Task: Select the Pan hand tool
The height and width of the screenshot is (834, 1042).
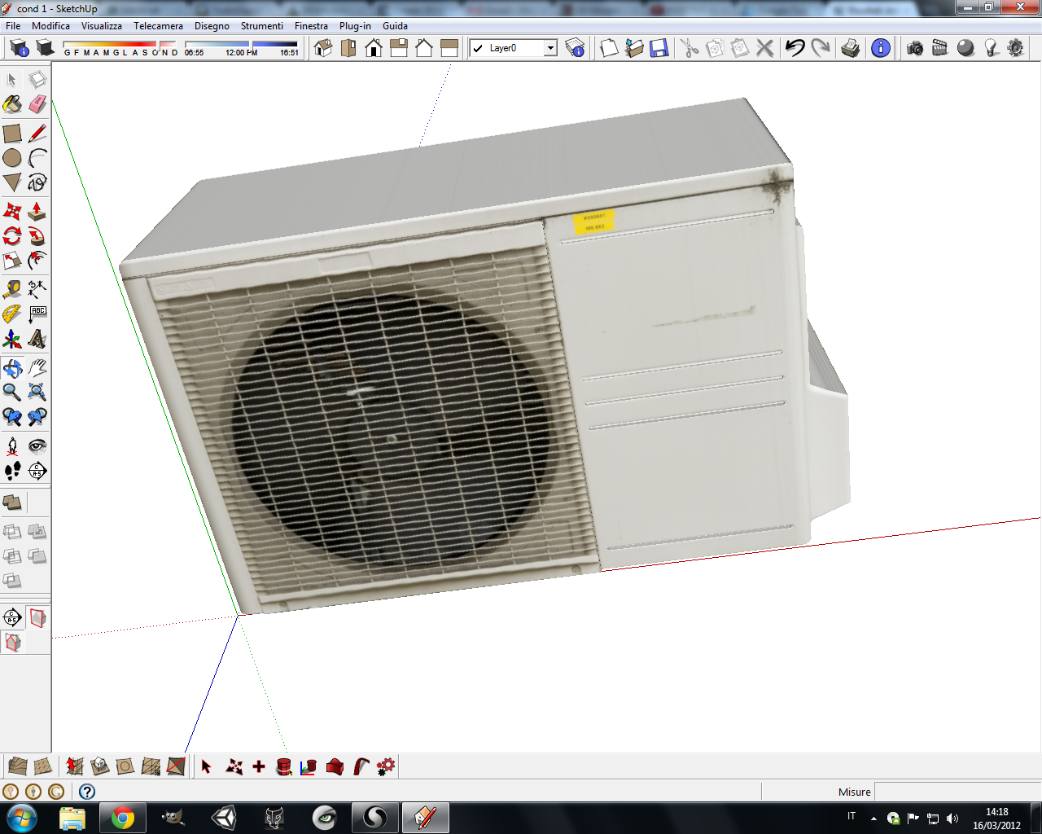Action: [x=37, y=367]
